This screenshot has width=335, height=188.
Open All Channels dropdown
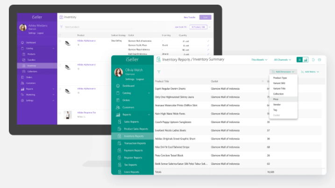pos(283,60)
